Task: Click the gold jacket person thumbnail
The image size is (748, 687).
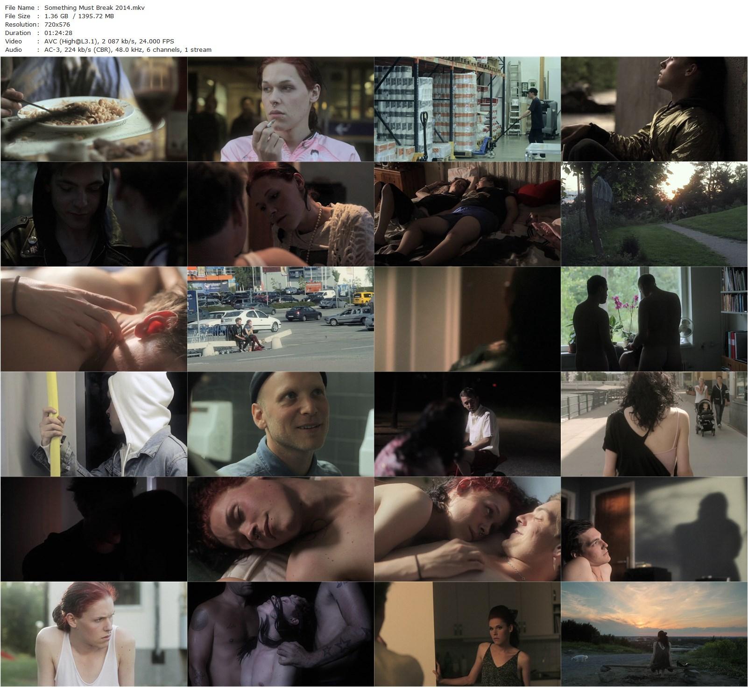Action: click(654, 109)
